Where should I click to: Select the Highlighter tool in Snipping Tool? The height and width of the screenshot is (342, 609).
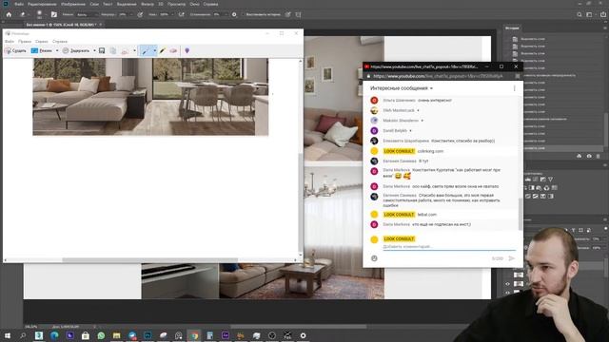click(x=163, y=50)
